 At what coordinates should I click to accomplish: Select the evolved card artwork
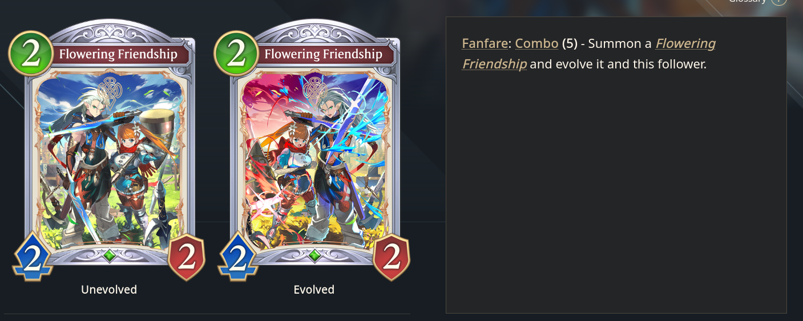pyautogui.click(x=314, y=160)
